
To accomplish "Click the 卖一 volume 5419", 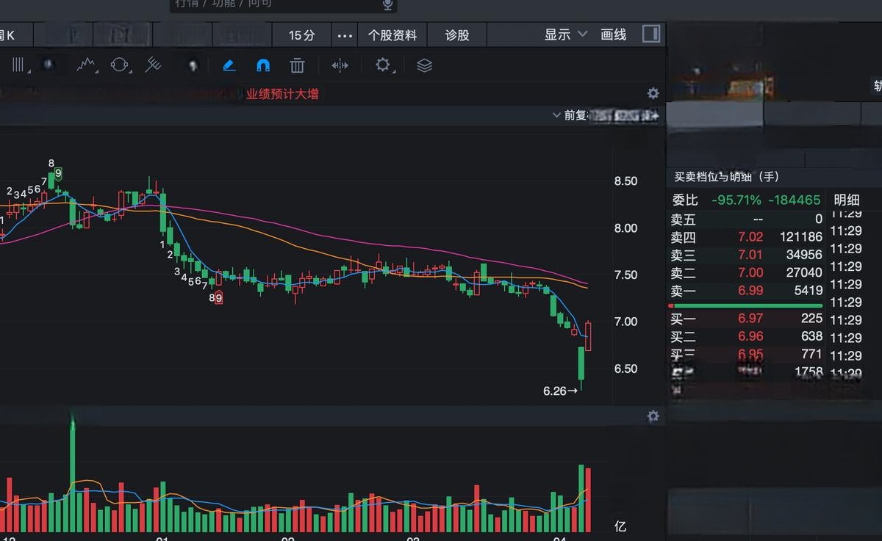I will pos(808,291).
